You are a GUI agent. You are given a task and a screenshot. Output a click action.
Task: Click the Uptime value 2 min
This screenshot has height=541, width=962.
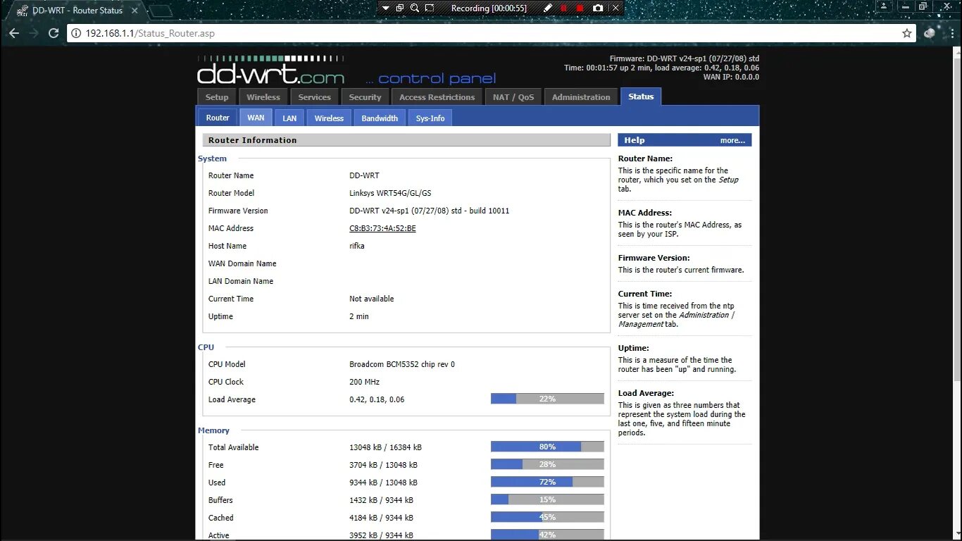(x=359, y=316)
